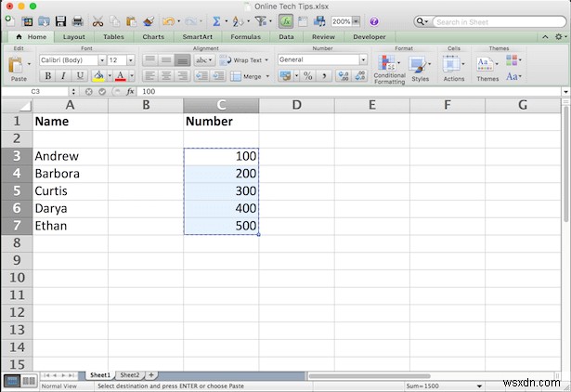Open font size 12 dropdown

click(131, 60)
